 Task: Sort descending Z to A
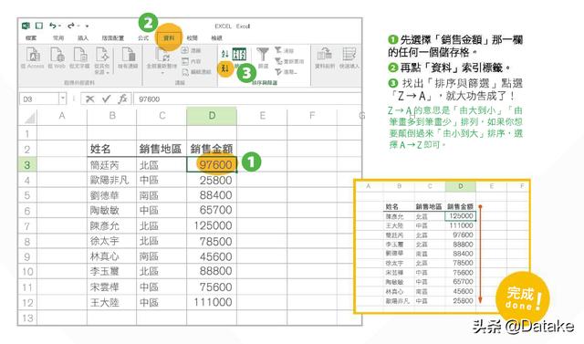225,68
